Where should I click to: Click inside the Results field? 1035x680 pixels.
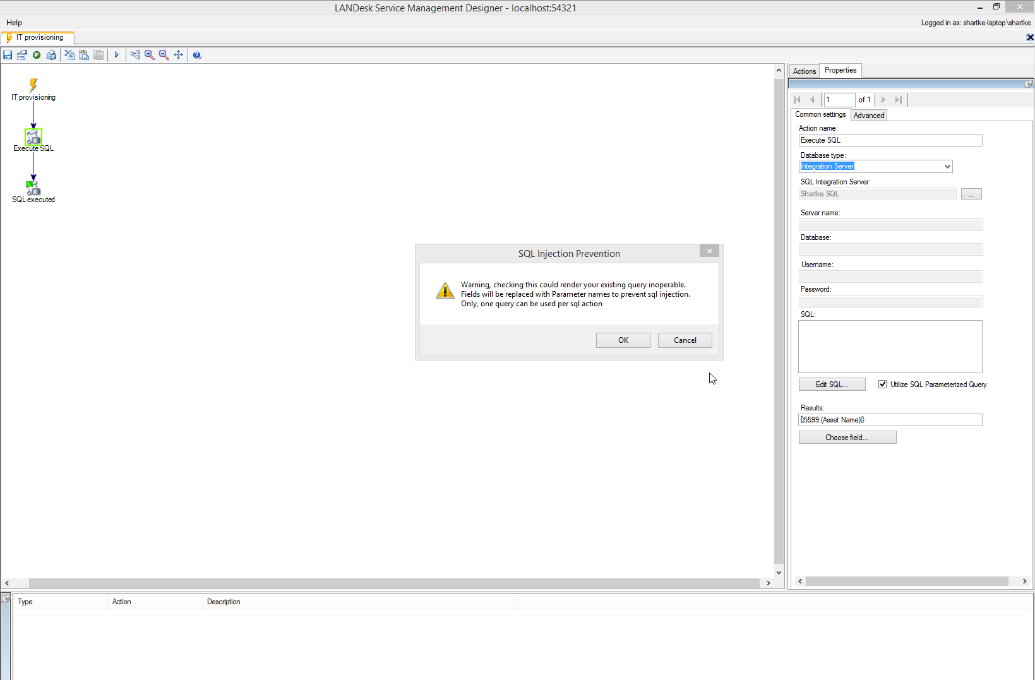pyautogui.click(x=890, y=419)
